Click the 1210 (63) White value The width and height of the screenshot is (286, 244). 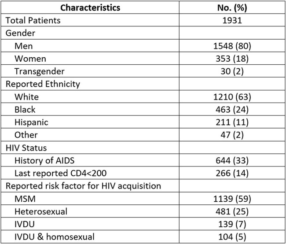click(x=232, y=97)
